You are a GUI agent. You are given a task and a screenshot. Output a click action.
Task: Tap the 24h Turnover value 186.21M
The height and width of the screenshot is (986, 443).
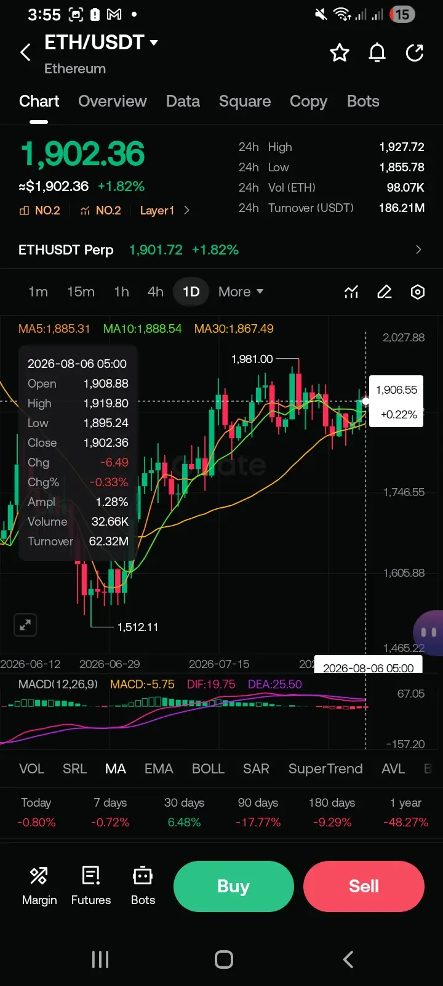[x=402, y=208]
